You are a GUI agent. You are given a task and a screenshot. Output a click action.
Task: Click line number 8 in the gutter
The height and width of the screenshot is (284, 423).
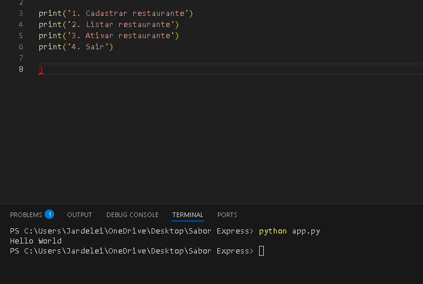[21, 69]
